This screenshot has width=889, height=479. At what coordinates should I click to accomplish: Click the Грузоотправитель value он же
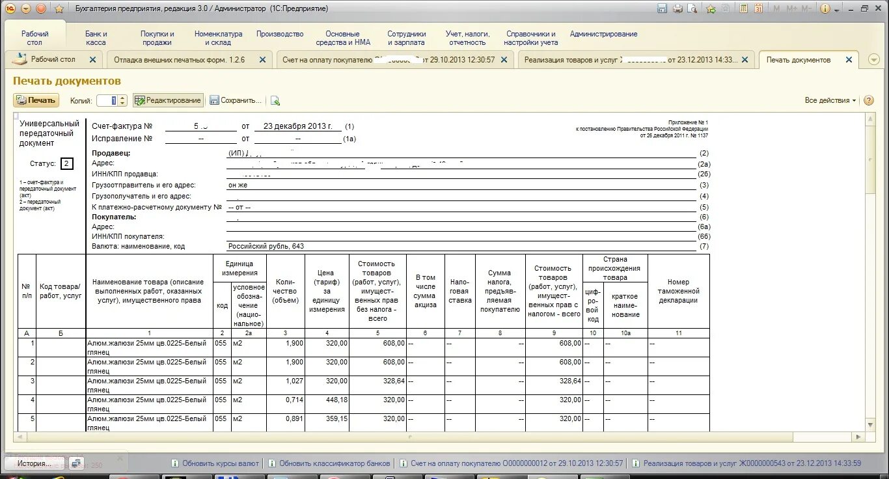coord(238,185)
